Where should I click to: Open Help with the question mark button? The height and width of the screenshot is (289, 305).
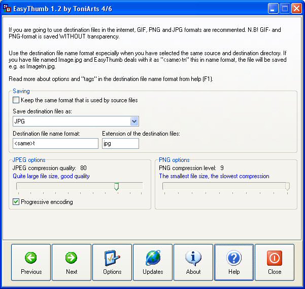click(234, 262)
